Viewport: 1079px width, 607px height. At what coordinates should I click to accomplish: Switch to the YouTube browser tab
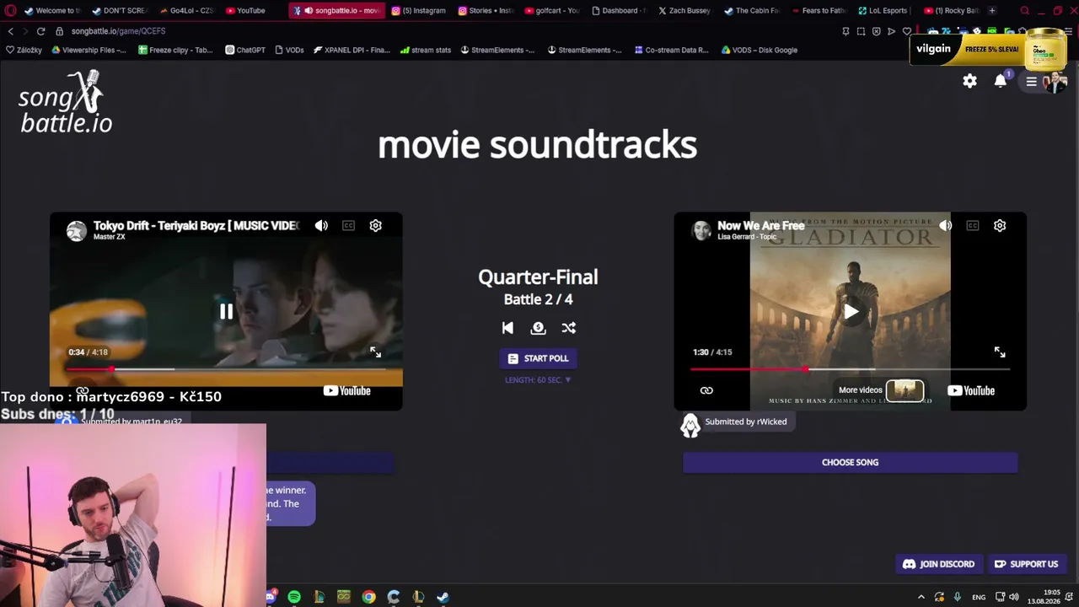click(x=251, y=11)
